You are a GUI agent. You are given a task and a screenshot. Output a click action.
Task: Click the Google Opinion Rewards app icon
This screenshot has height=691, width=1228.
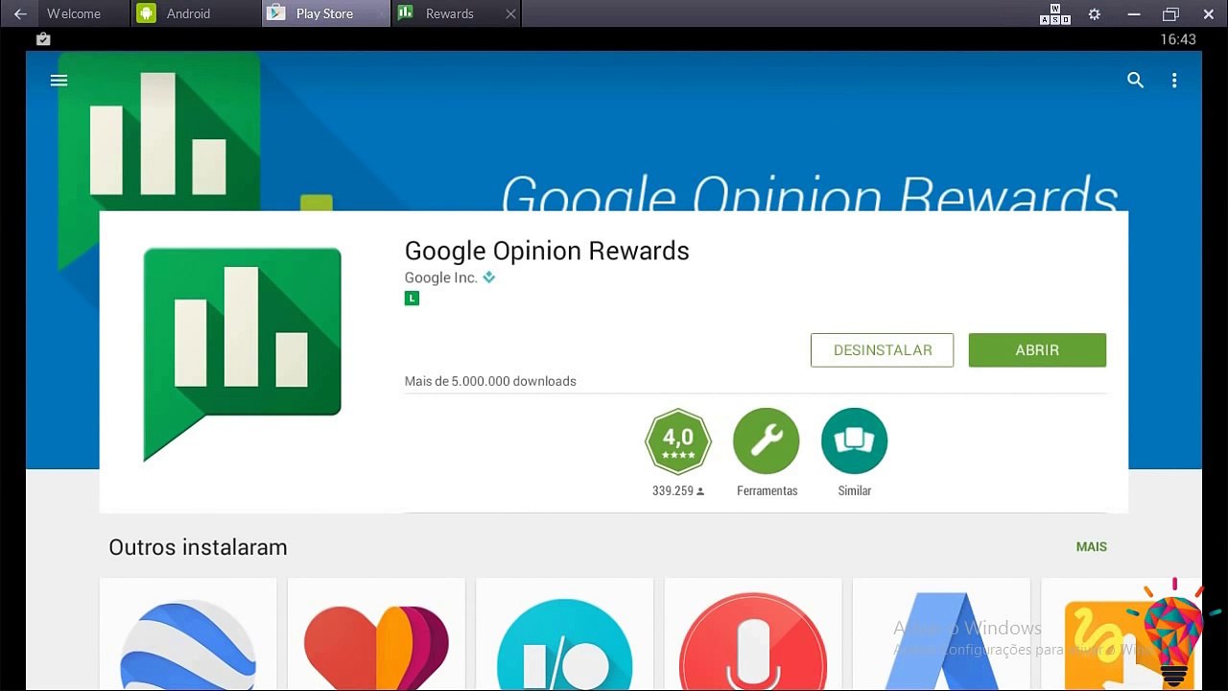242,354
